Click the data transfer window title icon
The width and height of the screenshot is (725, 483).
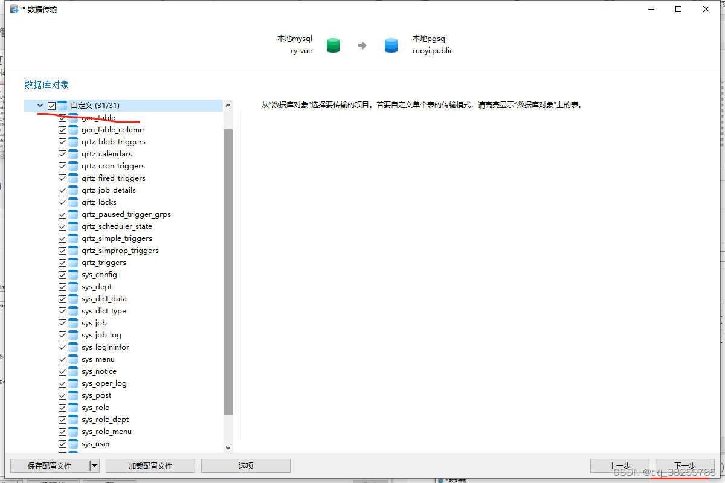coord(14,9)
